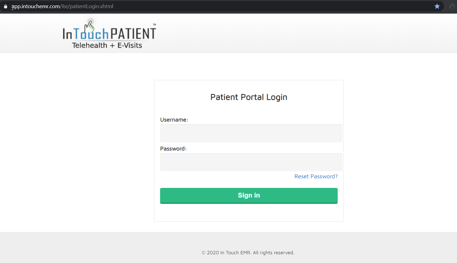Click the site security lock icon
457x263 pixels.
[5, 6]
